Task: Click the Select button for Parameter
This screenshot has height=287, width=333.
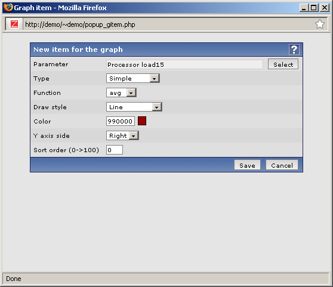Action: click(x=283, y=64)
